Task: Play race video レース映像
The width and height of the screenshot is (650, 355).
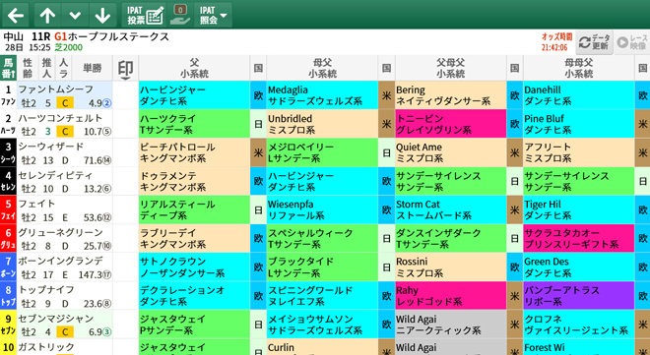Action: (631, 42)
